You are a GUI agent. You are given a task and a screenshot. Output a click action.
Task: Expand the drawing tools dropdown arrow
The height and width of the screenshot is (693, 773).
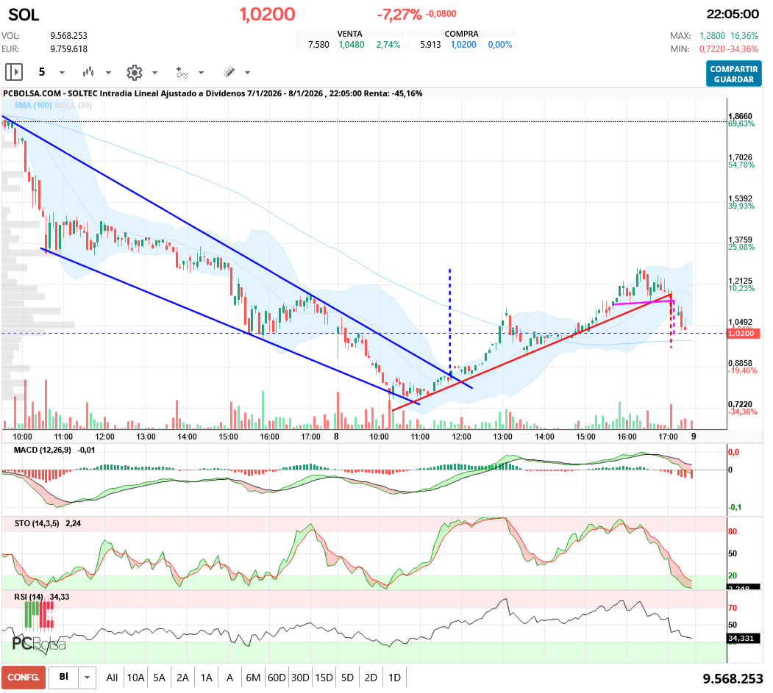tap(247, 73)
